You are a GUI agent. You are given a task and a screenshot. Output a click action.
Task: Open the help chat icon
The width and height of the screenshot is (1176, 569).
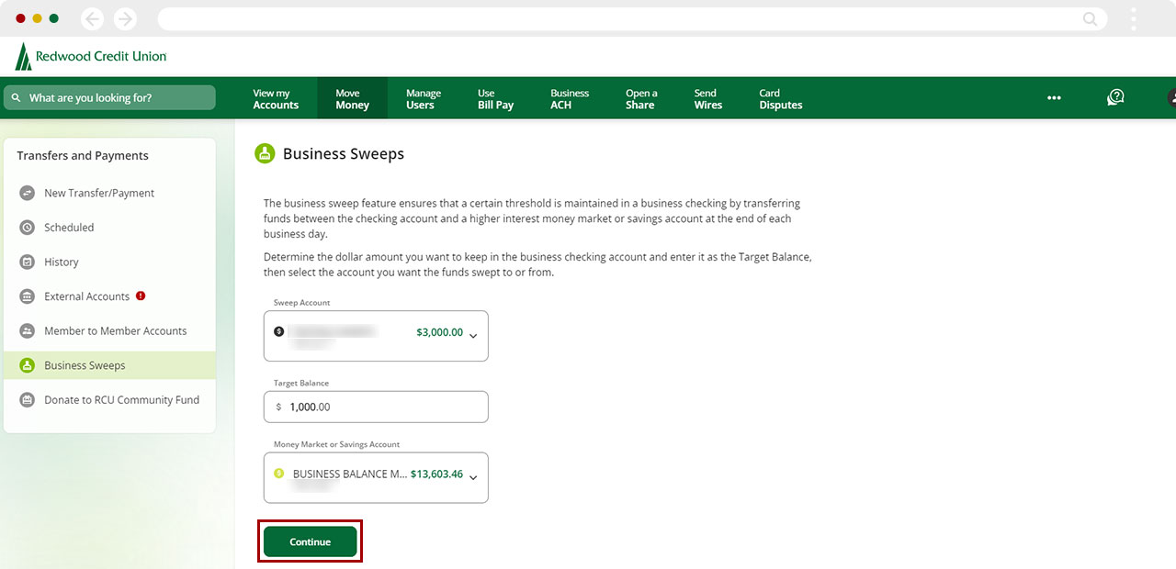tap(1115, 97)
